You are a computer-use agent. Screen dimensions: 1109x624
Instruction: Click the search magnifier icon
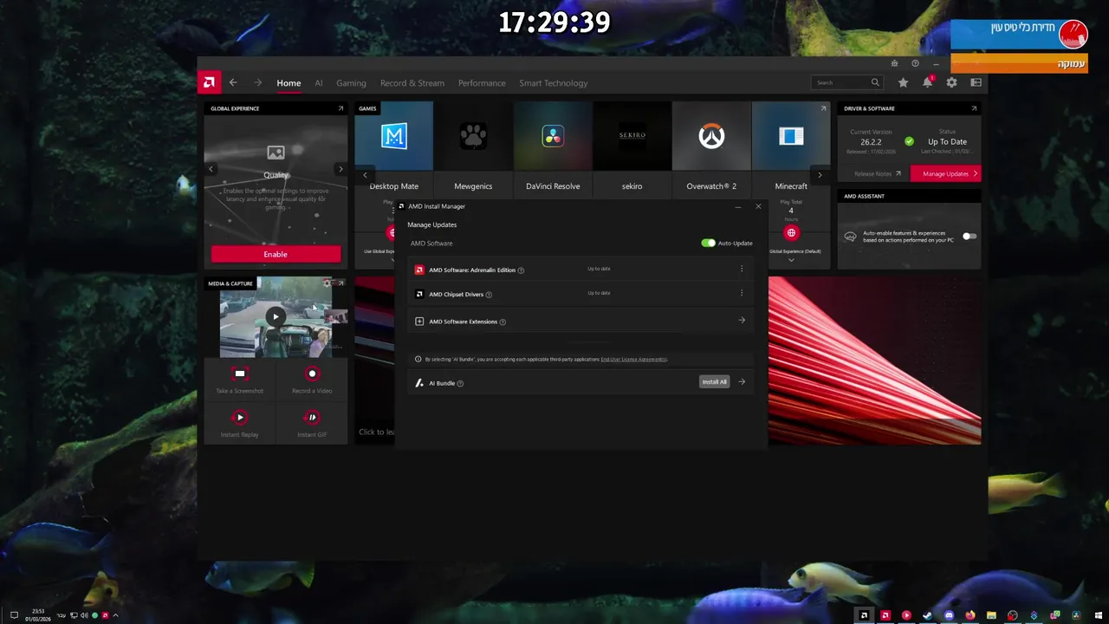tap(875, 82)
